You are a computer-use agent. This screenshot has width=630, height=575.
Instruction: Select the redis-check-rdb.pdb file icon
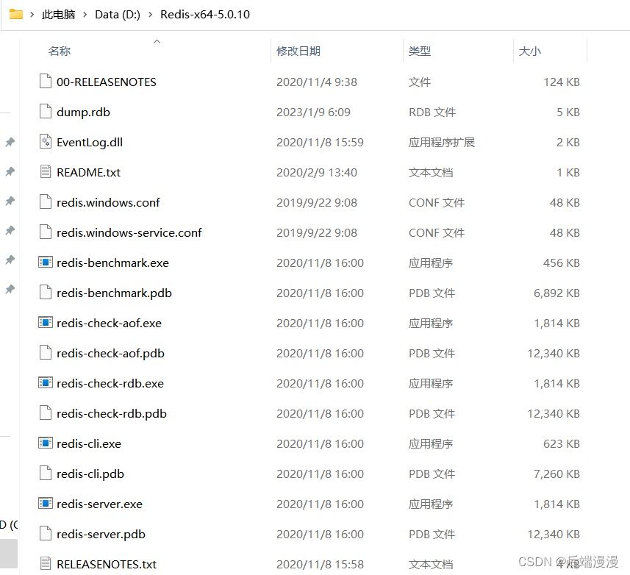[46, 413]
